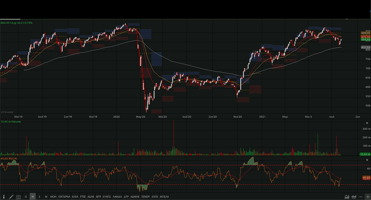Click the 899,05 orange price tag

point(365,33)
